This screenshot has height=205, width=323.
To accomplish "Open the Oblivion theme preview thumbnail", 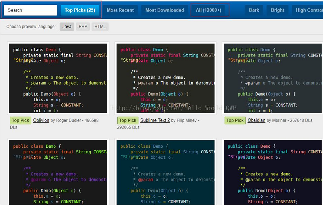I will coord(58,78).
